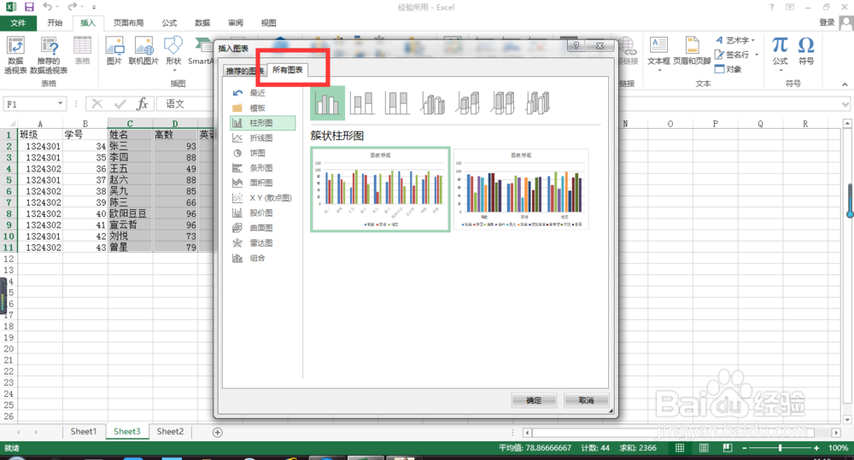Expand the formula bar chevron
854x460 pixels.
click(x=845, y=104)
